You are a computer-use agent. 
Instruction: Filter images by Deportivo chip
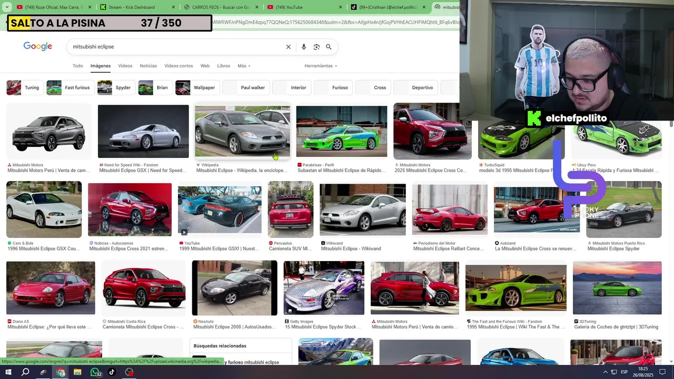click(x=415, y=87)
